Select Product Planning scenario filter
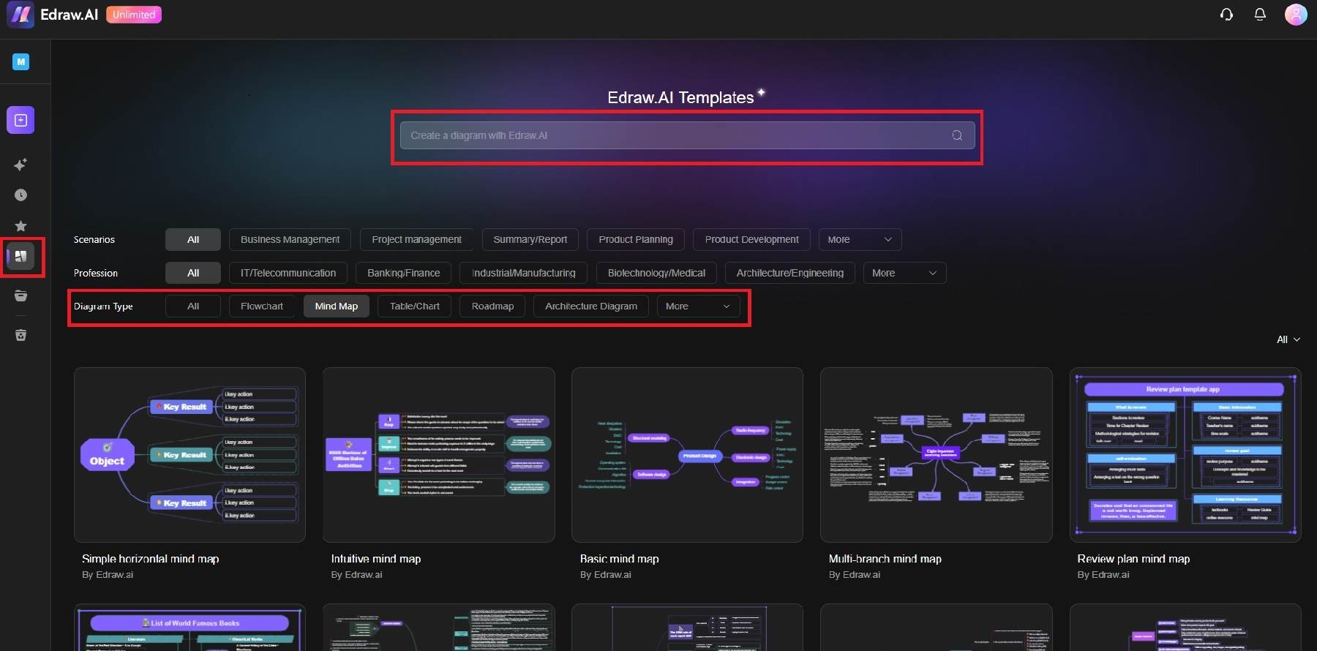Image resolution: width=1317 pixels, height=651 pixels. 636,239
